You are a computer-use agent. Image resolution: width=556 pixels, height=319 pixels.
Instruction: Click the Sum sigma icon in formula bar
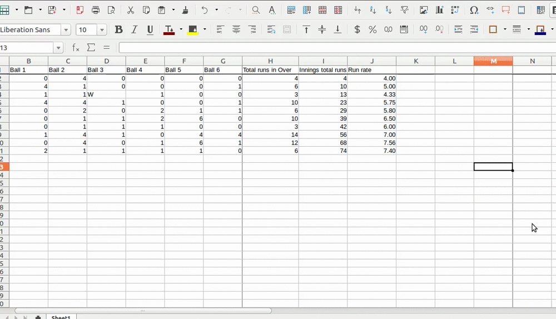point(91,48)
